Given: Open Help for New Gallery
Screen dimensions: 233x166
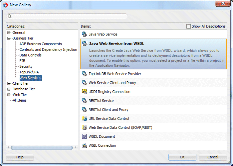Looking at the screenshot, I should pyautogui.click(x=20, y=157).
